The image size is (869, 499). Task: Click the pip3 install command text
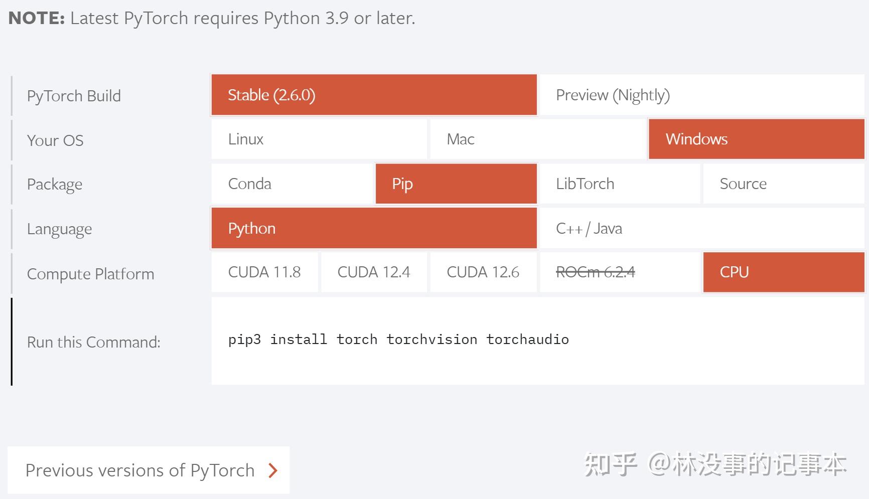coord(397,339)
